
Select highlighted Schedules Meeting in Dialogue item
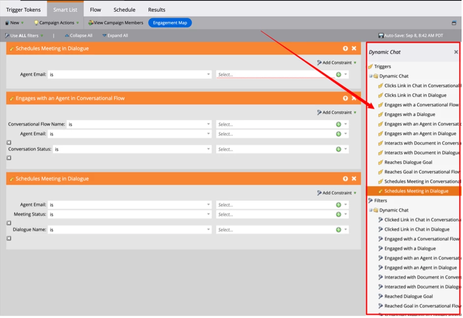(x=413, y=191)
